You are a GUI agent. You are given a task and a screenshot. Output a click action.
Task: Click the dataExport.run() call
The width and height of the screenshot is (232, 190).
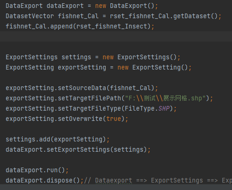[x=35, y=170]
